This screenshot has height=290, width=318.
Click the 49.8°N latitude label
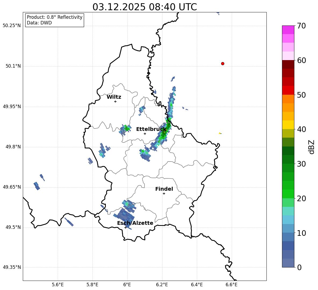coord(13,147)
